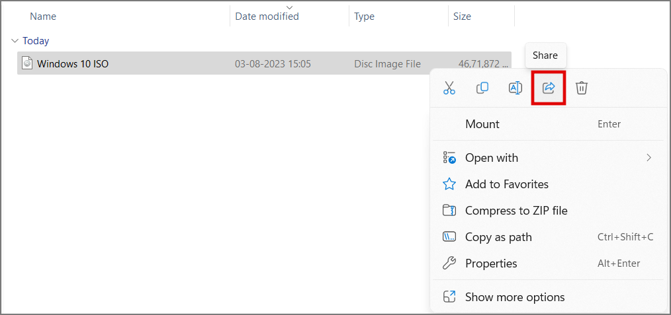Click the Add to Favorites star icon
Screen dimensions: 671x315
(x=449, y=184)
